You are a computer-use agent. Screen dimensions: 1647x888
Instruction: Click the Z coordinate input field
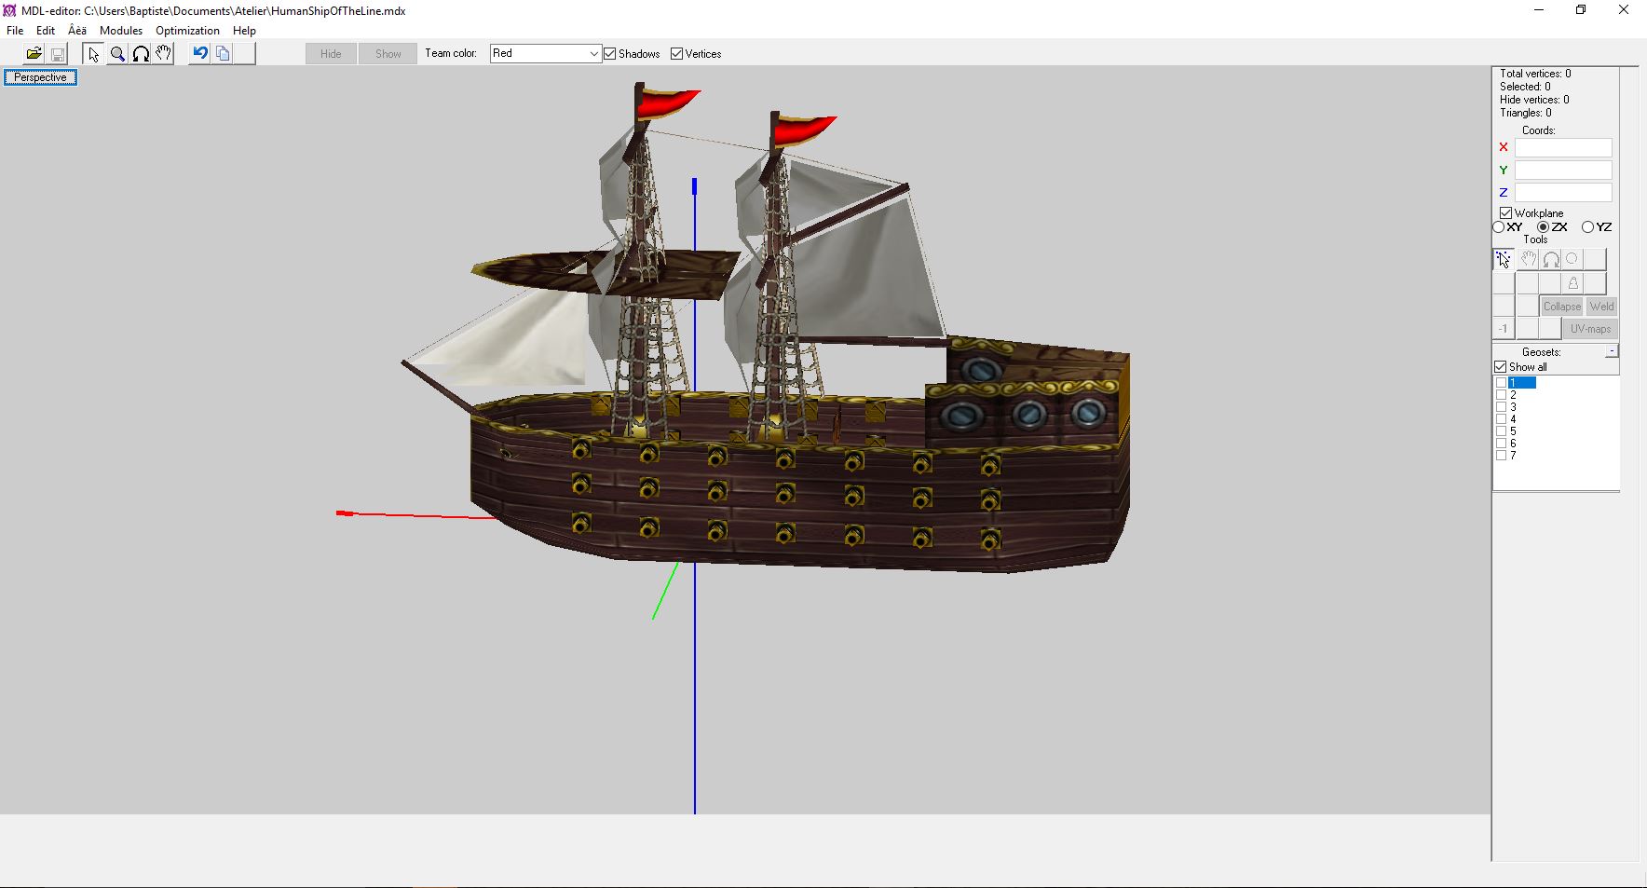(x=1563, y=192)
